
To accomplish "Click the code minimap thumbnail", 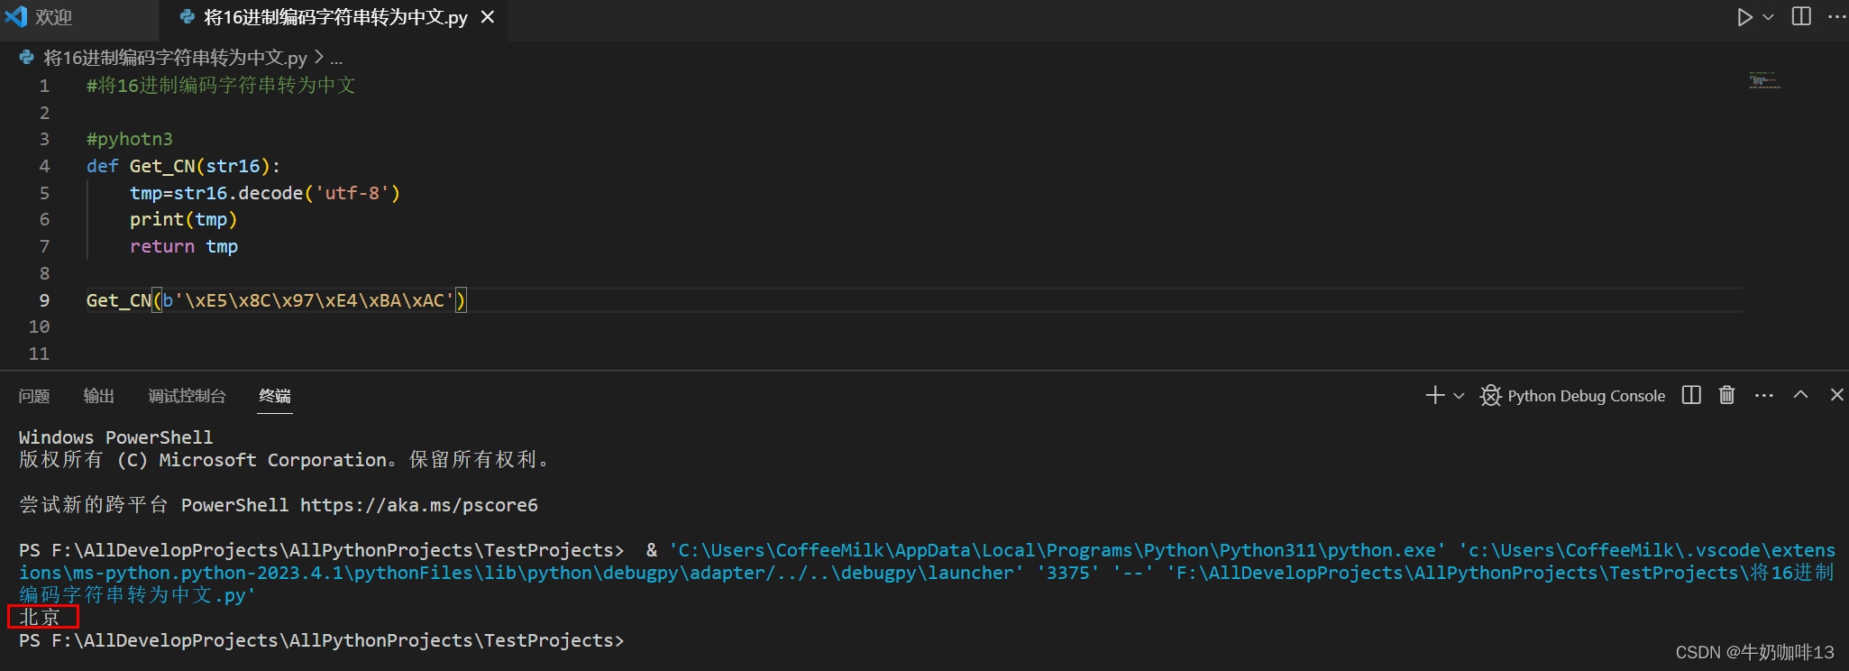I will (1764, 80).
